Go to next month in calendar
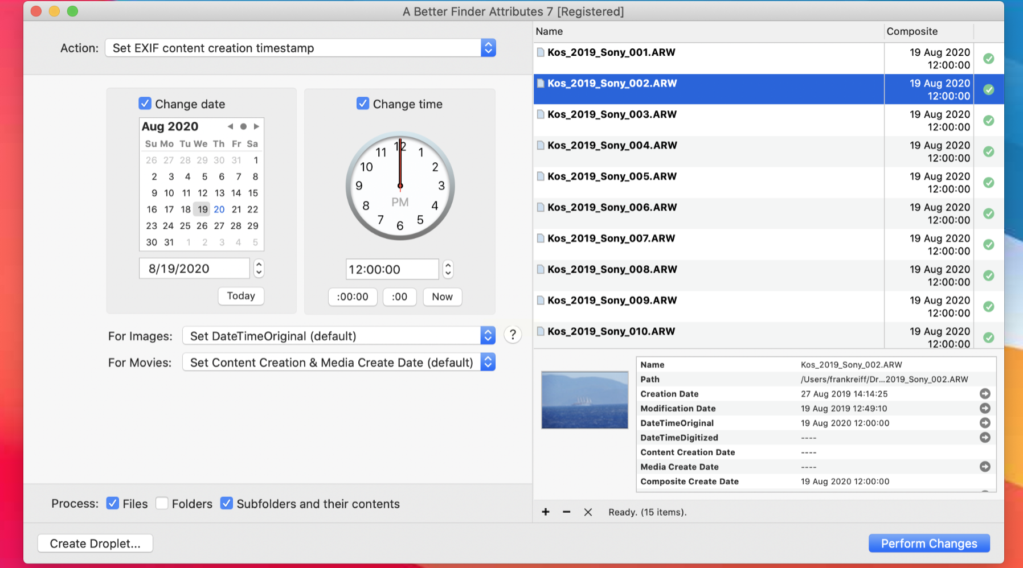The width and height of the screenshot is (1023, 568). (x=256, y=126)
